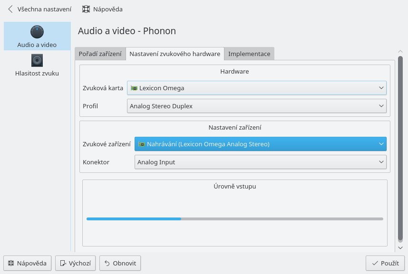Click the sound card icon beside Lexicon Omega

[134, 88]
